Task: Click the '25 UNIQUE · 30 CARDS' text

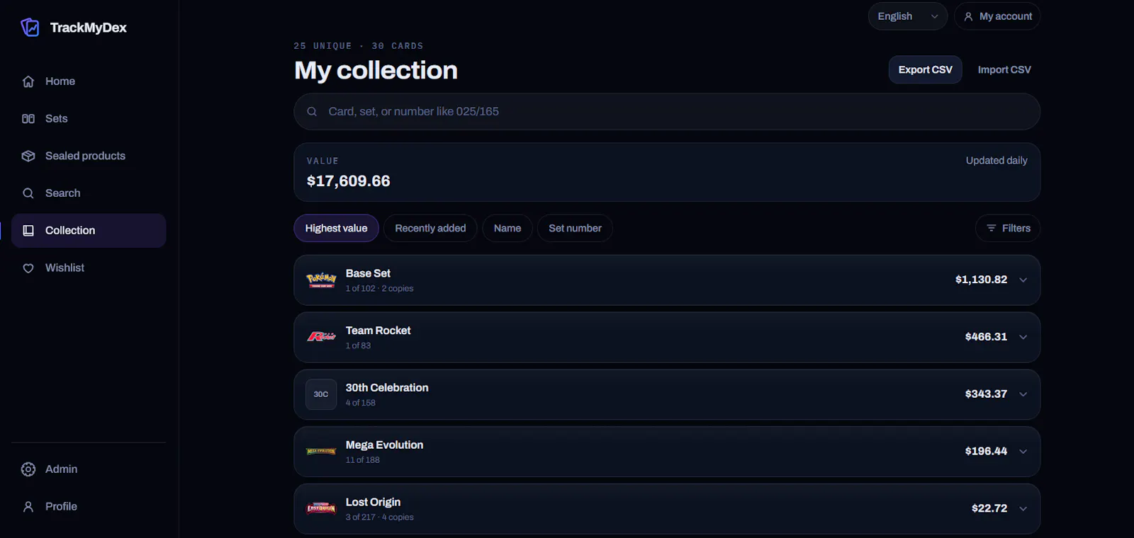Action: (359, 46)
